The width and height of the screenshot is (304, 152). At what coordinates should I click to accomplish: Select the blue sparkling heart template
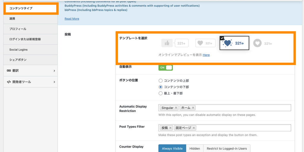coord(234,43)
